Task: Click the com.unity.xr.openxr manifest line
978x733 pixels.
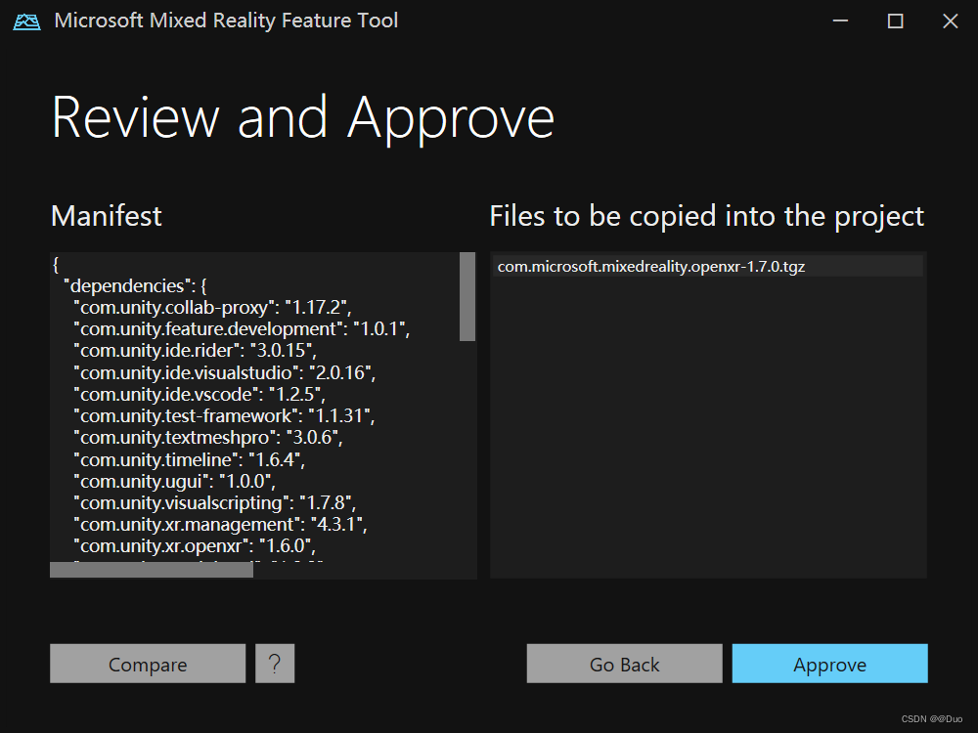Action: pos(195,546)
